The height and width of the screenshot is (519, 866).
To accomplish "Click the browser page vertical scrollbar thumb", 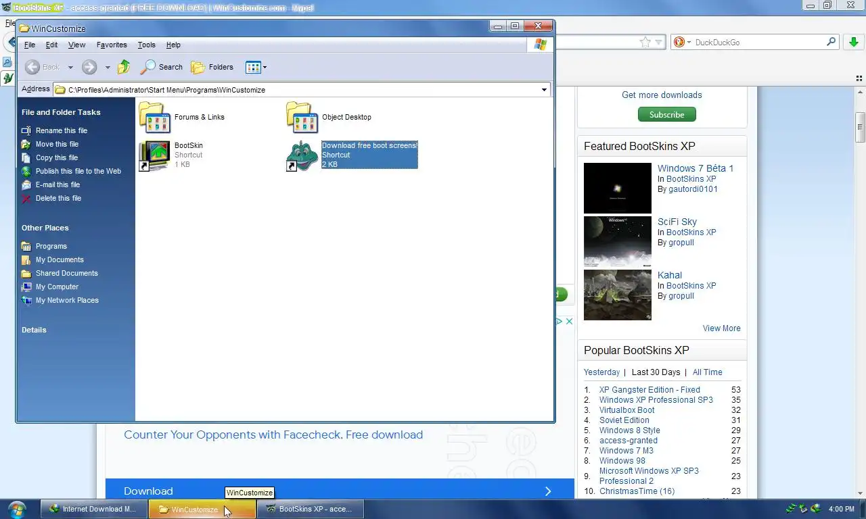I will (861, 127).
